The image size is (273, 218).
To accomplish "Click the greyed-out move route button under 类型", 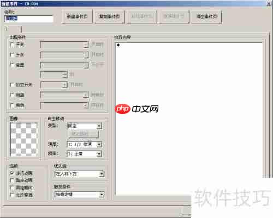I will click(x=84, y=134).
